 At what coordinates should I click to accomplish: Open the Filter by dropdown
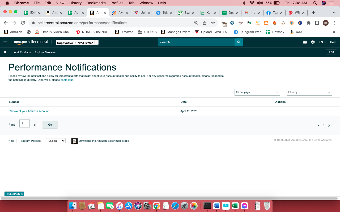pyautogui.click(x=309, y=92)
